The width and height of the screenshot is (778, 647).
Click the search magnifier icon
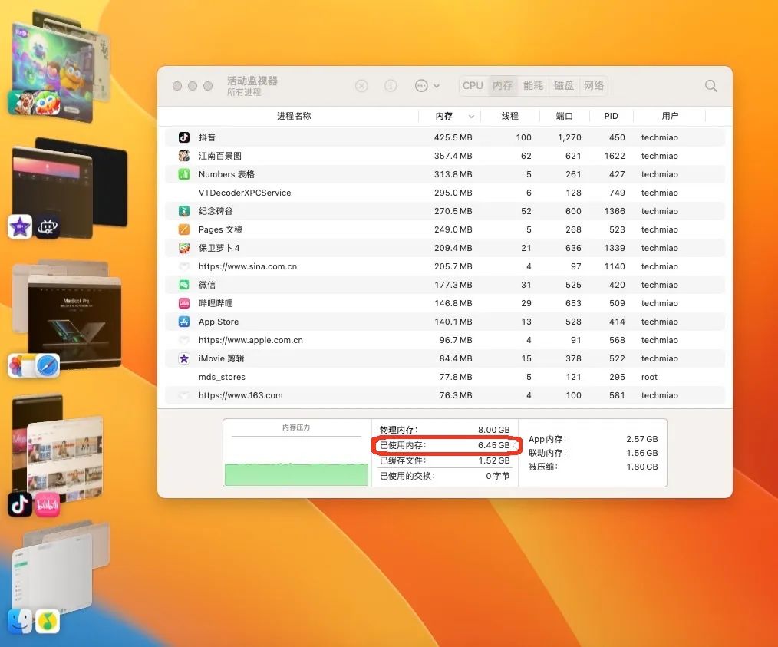click(710, 85)
